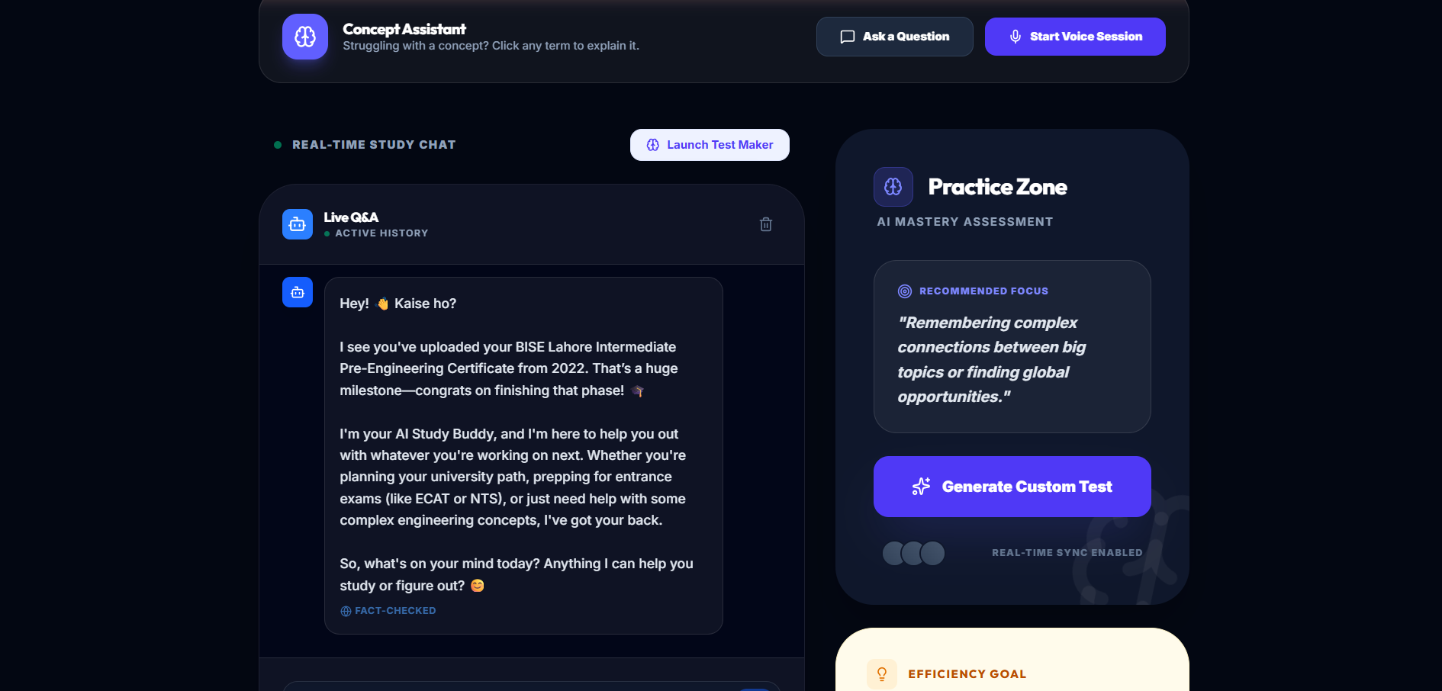Click the AI greeting message bubble
This screenshot has width=1442, height=691.
click(x=523, y=455)
